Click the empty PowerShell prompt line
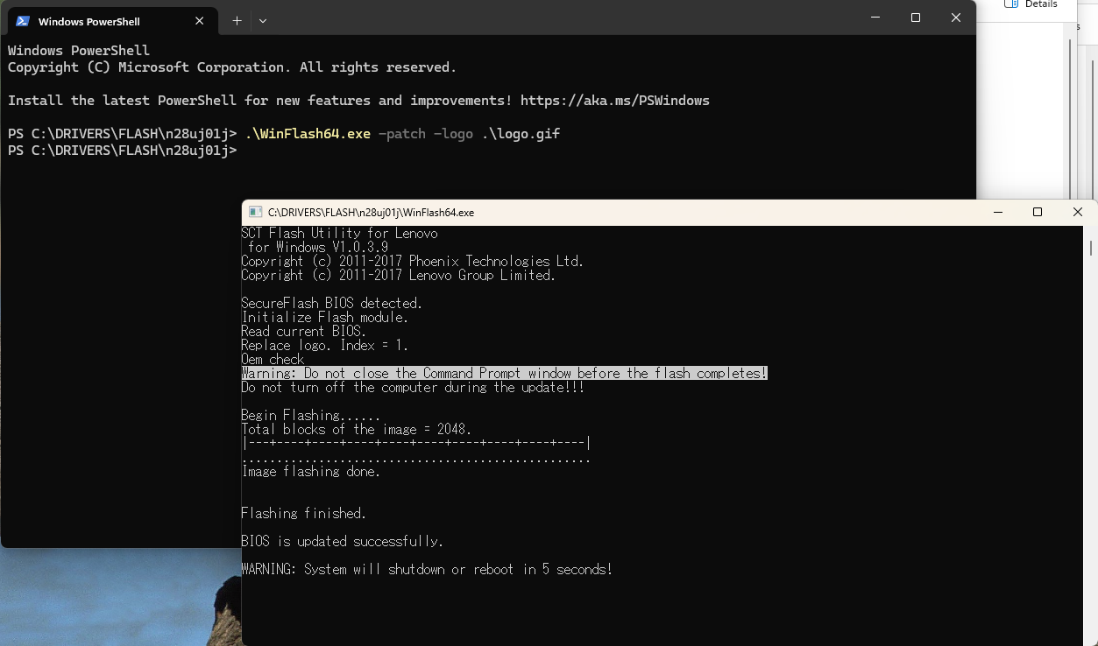The width and height of the screenshot is (1098, 646). 123,151
